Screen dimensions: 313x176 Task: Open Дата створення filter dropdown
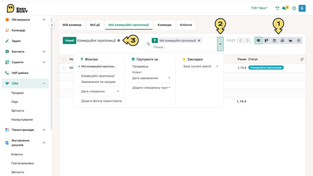[100, 91]
